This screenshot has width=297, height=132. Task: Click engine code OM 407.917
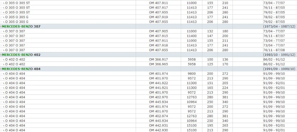click(158, 8)
